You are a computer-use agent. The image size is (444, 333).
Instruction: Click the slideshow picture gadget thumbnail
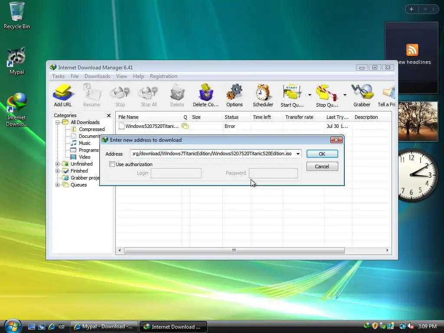[x=418, y=121]
